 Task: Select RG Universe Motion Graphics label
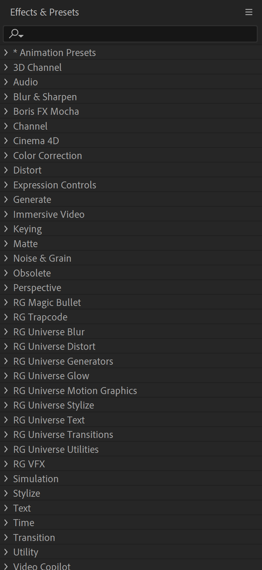[x=75, y=391]
